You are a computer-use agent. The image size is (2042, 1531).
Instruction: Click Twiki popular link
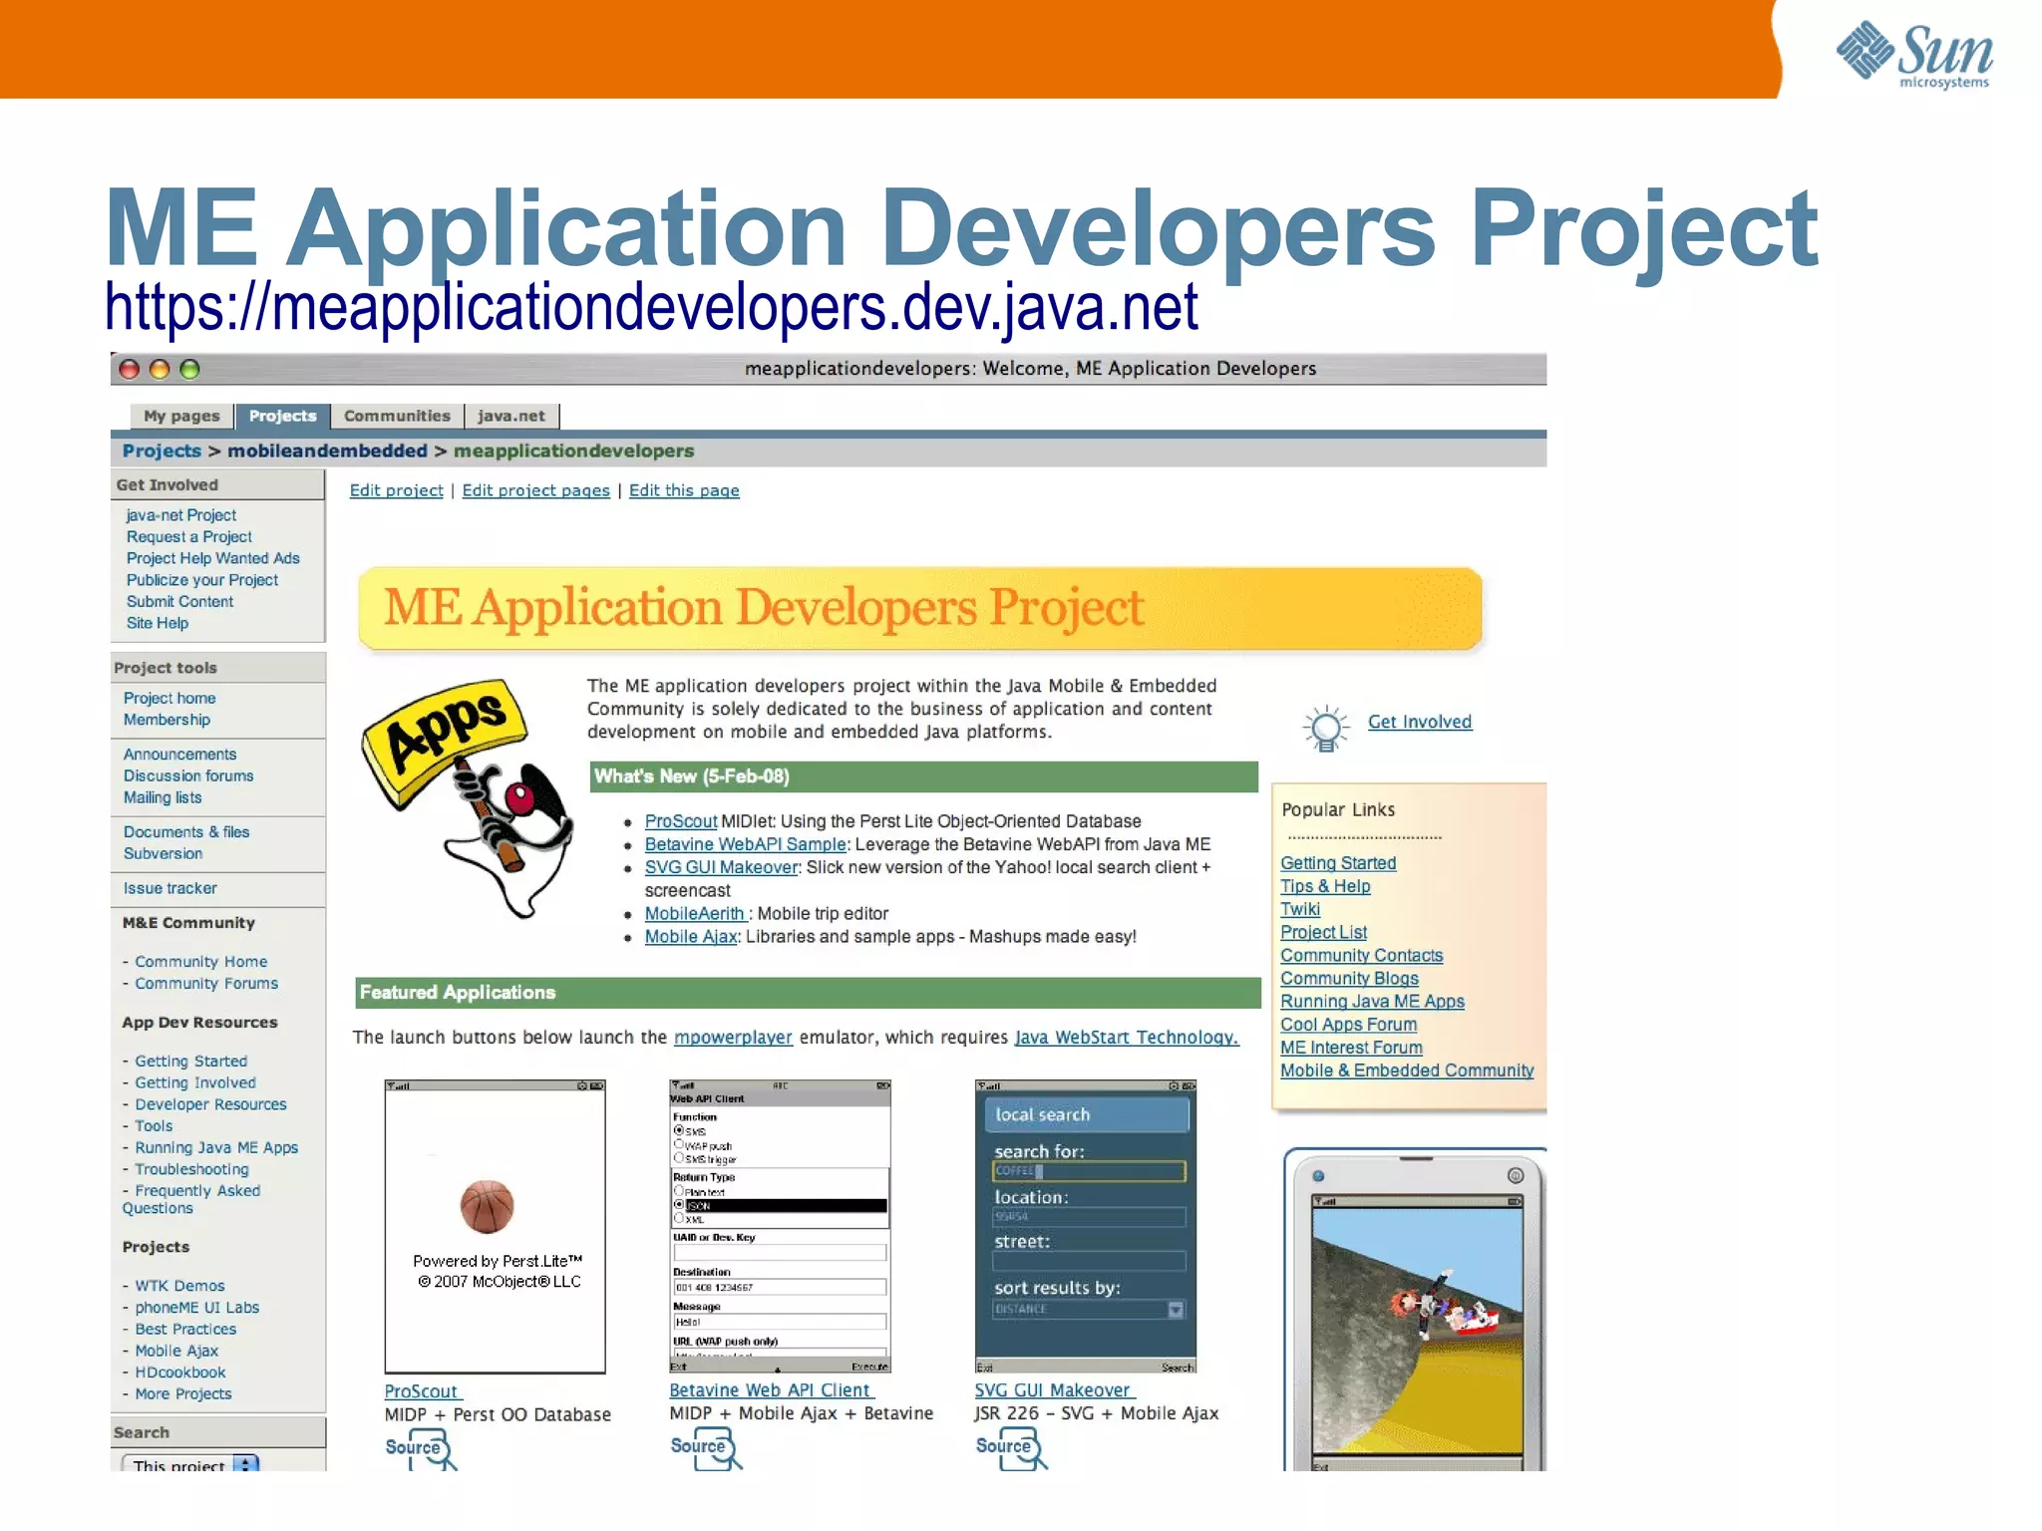tap(1300, 909)
